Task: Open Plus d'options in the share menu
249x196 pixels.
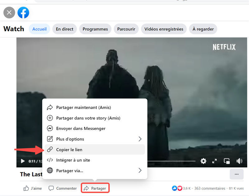Action: click(x=95, y=139)
